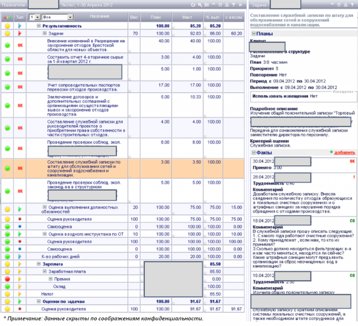Sort by Вес column header
Image resolution: width=358 pixels, height=326 pixels.
click(134, 17)
